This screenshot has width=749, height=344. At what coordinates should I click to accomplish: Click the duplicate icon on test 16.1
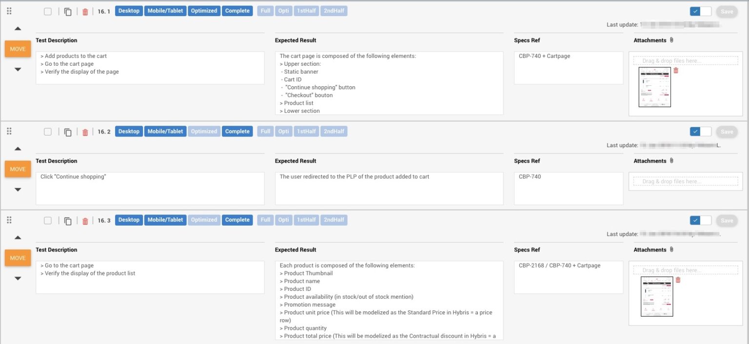[x=68, y=11]
